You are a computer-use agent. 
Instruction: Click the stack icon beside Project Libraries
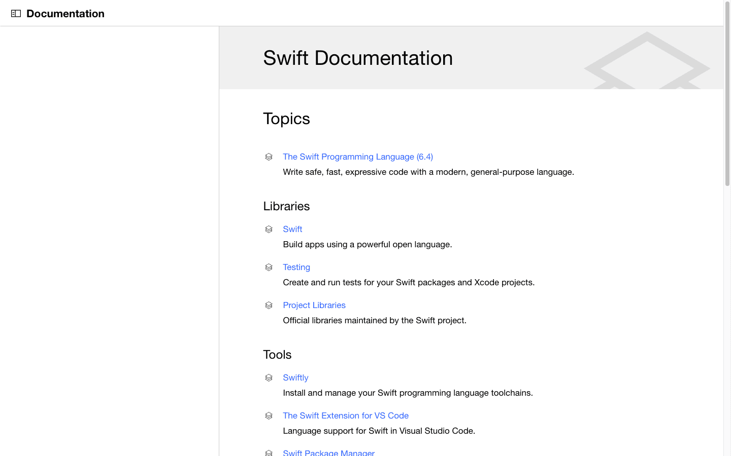(269, 306)
